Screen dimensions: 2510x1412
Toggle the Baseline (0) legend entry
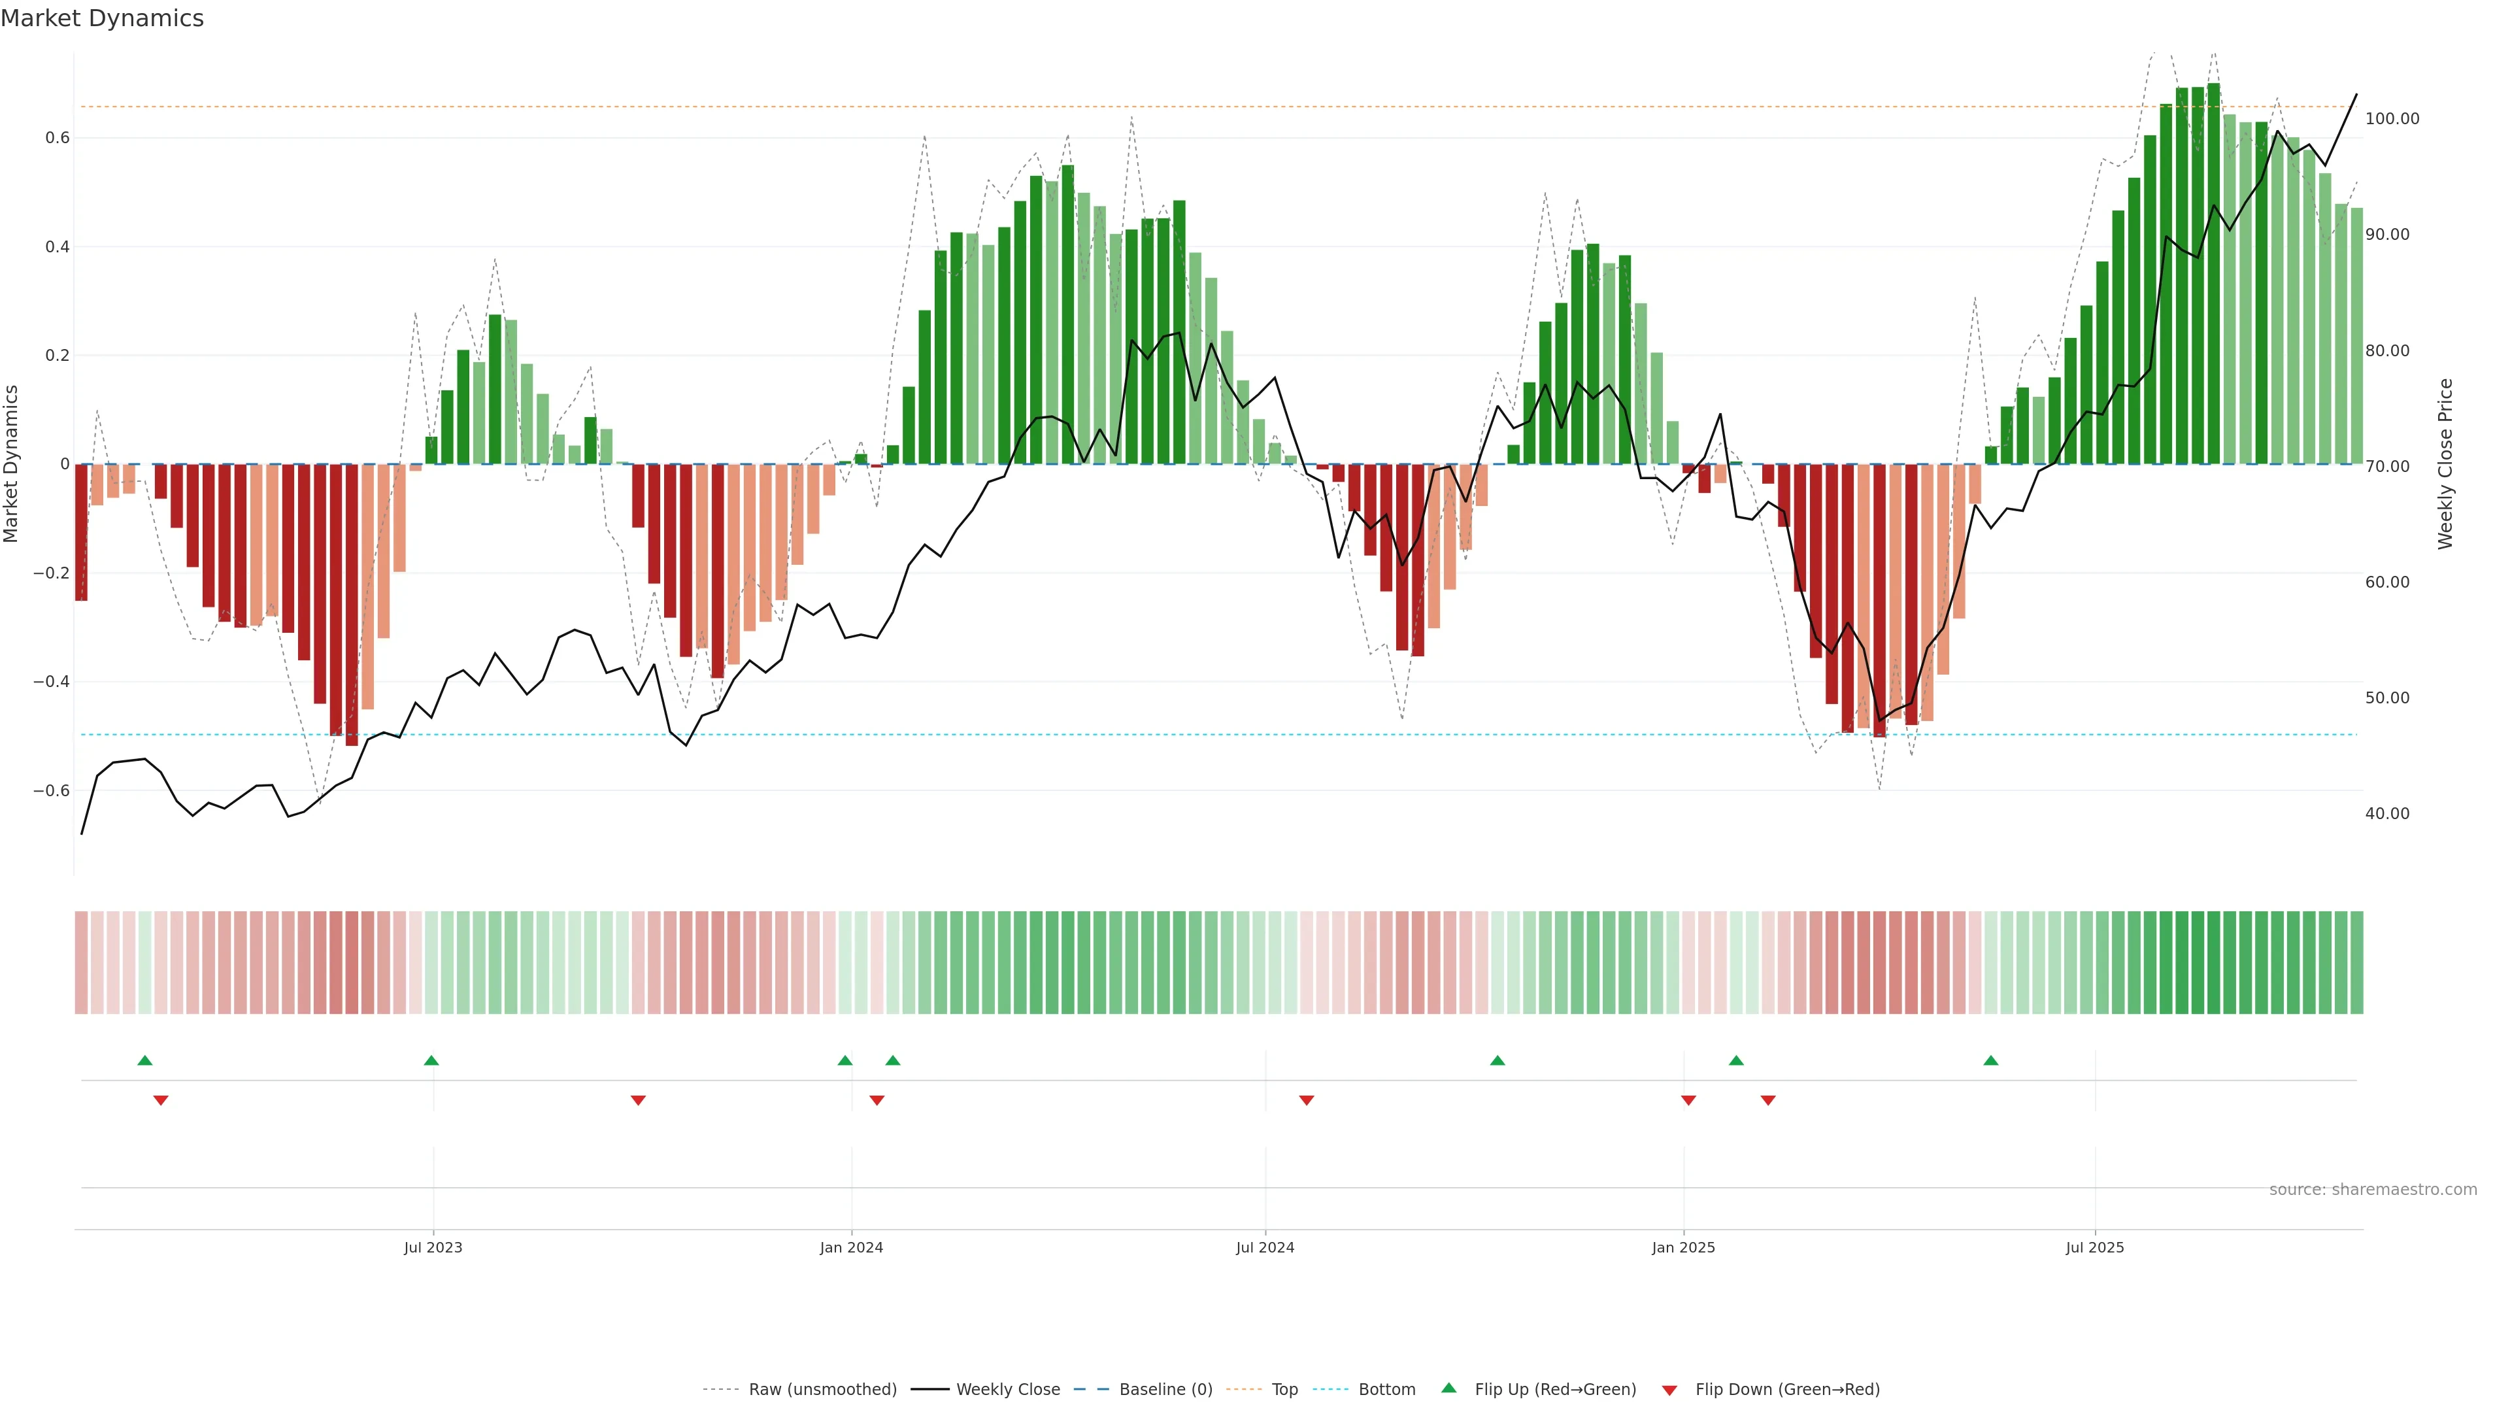[1165, 1388]
